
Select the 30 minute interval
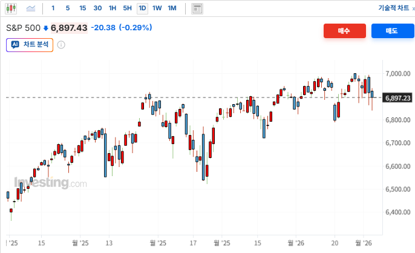97,8
